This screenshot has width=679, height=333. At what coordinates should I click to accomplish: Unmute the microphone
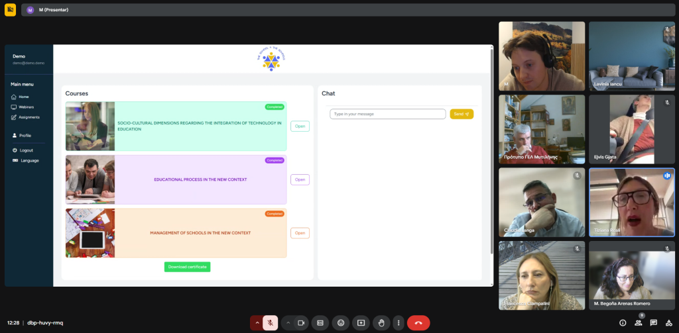(271, 323)
